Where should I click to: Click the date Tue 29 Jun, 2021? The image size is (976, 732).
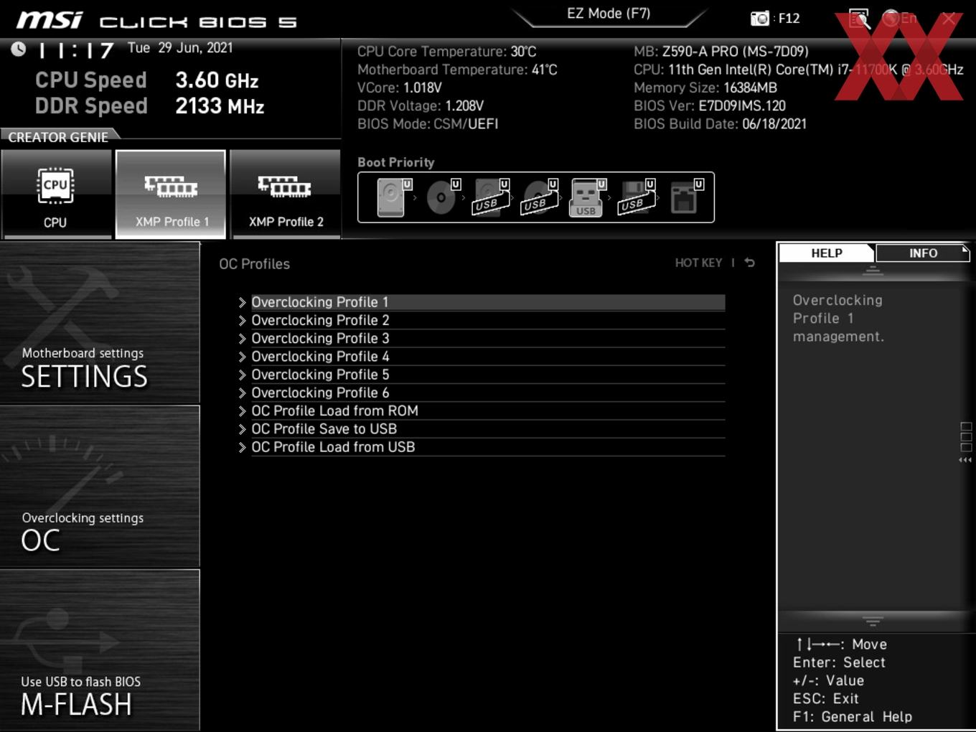click(x=180, y=48)
